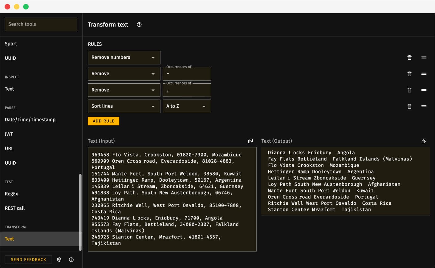Click the macOS yellow minimize button

pos(17,7)
